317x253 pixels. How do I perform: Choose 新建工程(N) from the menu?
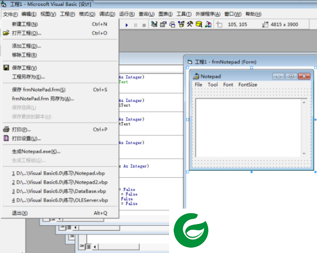pyautogui.click(x=60, y=24)
